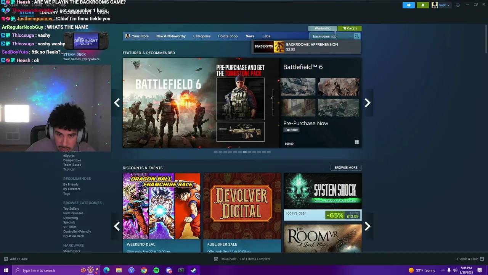Click the taskbar search box
Image resolution: width=488 pixels, height=275 pixels.
[56, 270]
